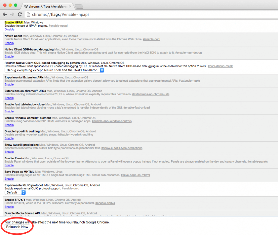Open the #disable-hyperlink-auditing anchor link
The image size is (278, 235).
[x=75, y=135]
